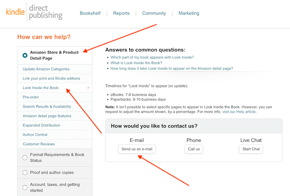Expand the Look Inside the Book arrow
This screenshot has width=290, height=196.
pos(88,88)
